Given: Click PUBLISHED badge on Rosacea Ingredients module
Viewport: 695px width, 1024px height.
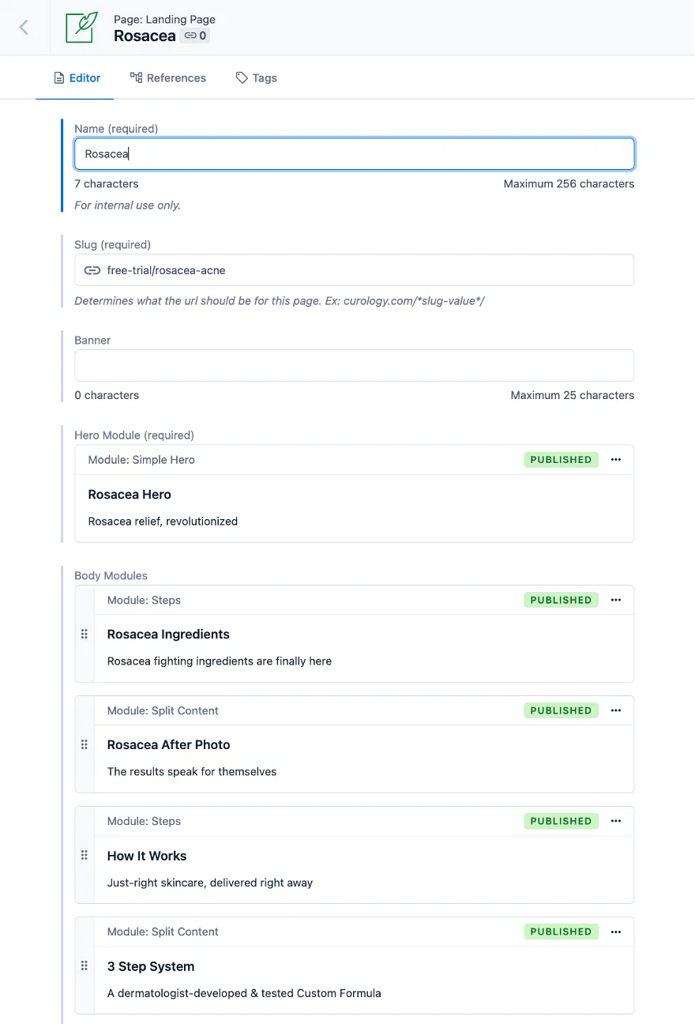Looking at the screenshot, I should (561, 600).
